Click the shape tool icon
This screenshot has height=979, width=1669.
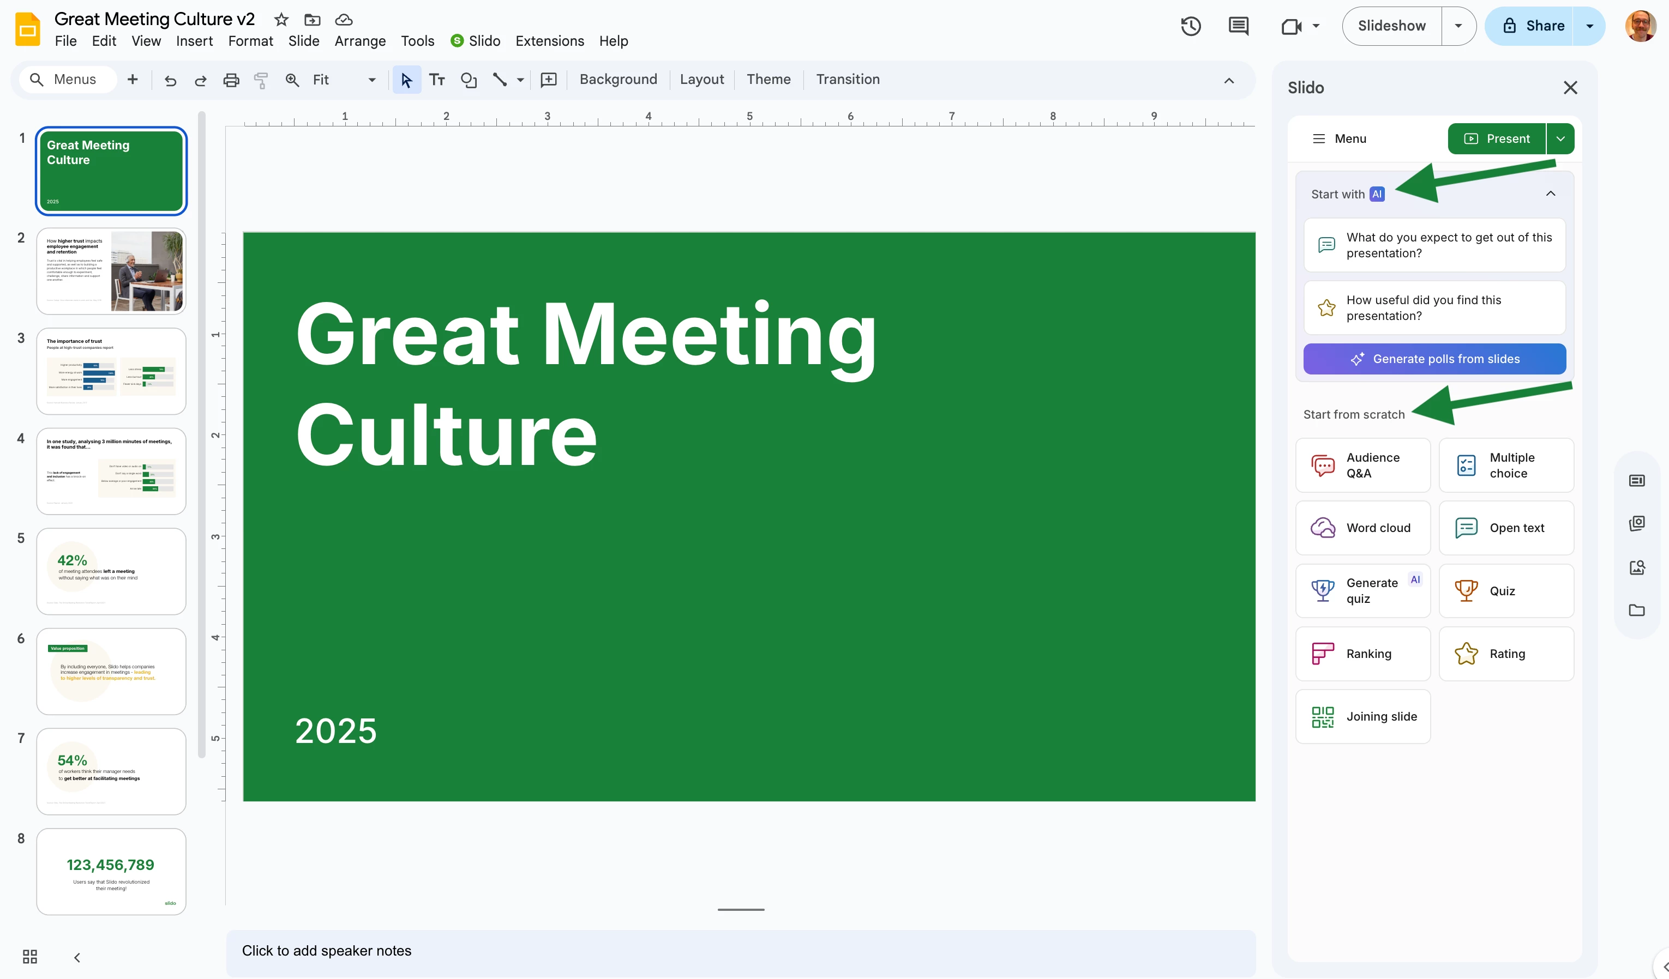click(468, 80)
